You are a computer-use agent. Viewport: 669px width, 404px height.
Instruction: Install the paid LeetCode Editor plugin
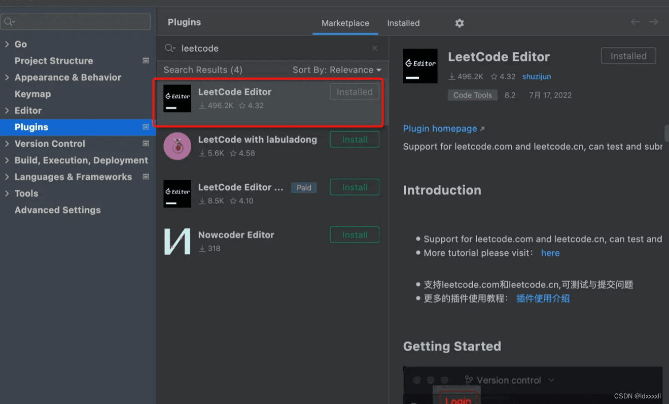(x=355, y=187)
